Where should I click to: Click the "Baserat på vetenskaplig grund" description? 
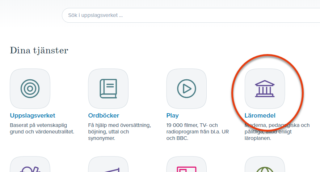coord(42,128)
